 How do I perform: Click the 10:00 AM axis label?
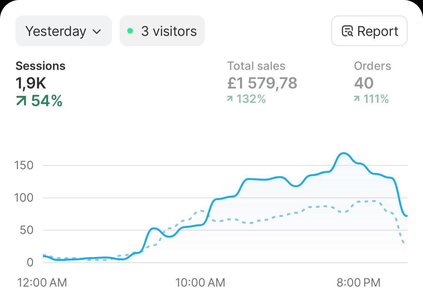coord(200,282)
